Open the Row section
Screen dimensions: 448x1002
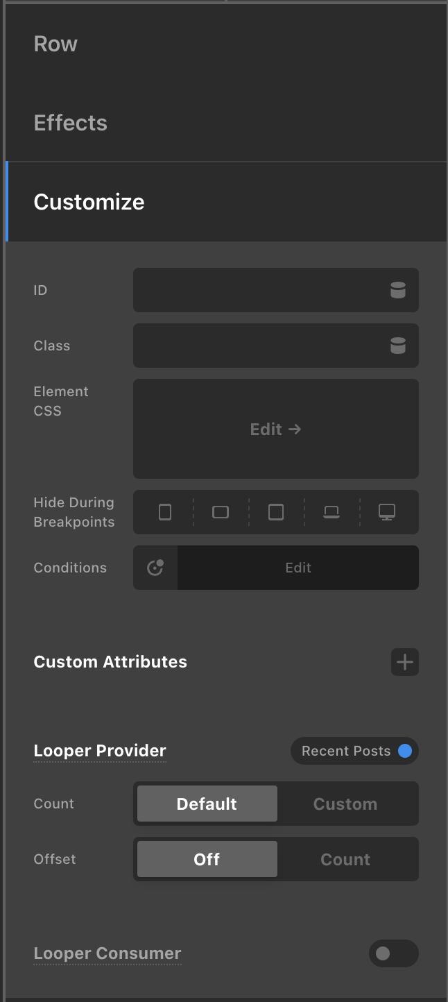point(55,44)
